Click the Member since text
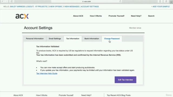This screenshot has width=173, height=97. click(135, 28)
